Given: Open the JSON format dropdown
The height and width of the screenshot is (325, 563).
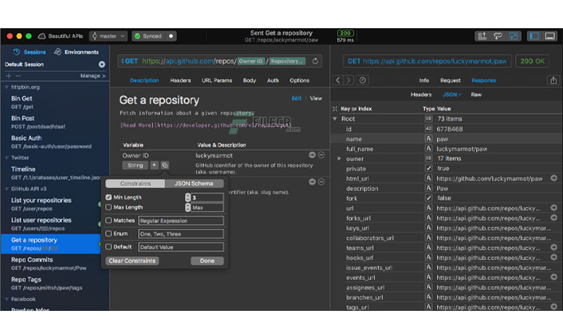Looking at the screenshot, I should click(x=452, y=95).
